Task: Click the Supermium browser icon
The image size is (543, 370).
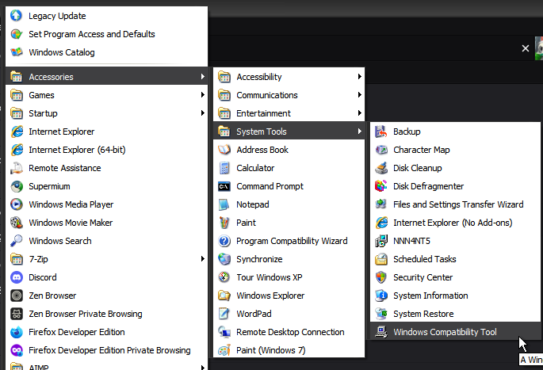Action: [x=17, y=186]
